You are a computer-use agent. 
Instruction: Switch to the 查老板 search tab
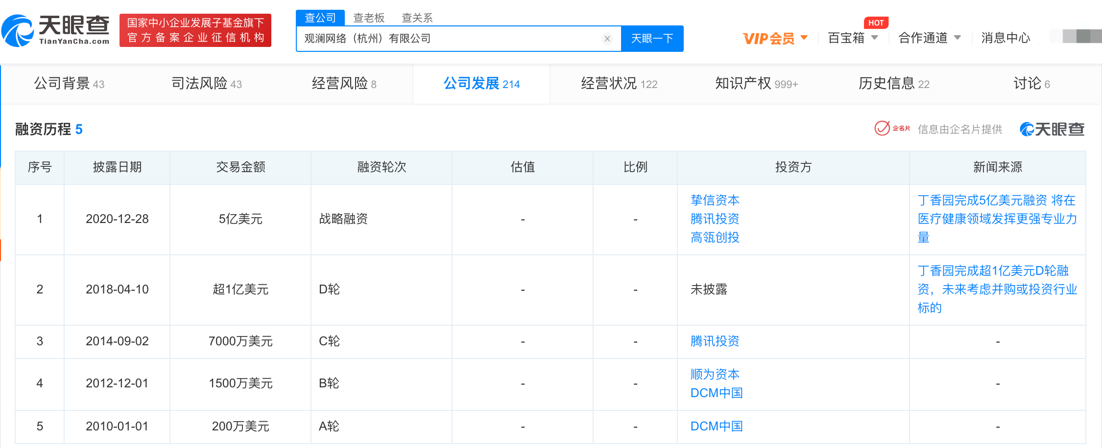pos(369,18)
